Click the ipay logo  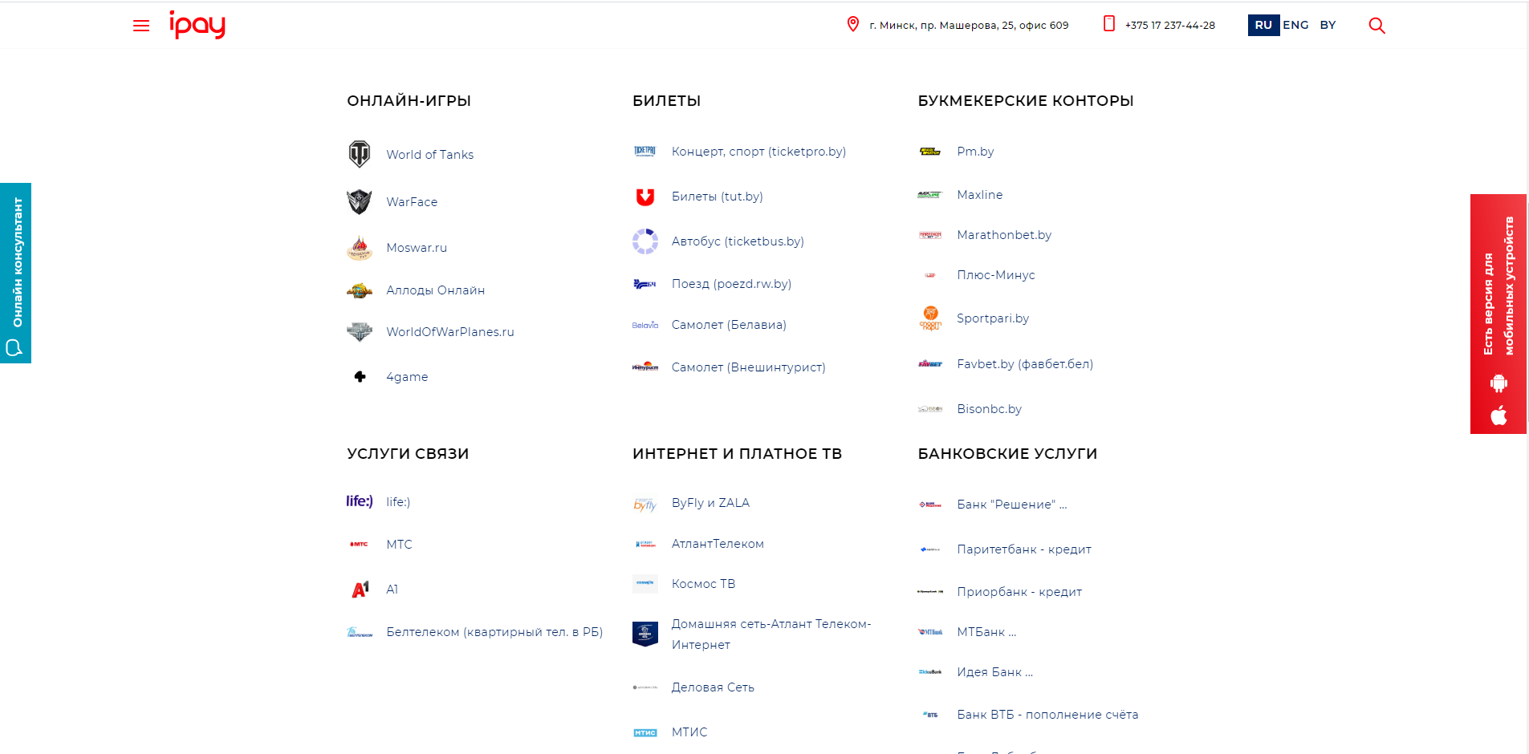click(197, 24)
